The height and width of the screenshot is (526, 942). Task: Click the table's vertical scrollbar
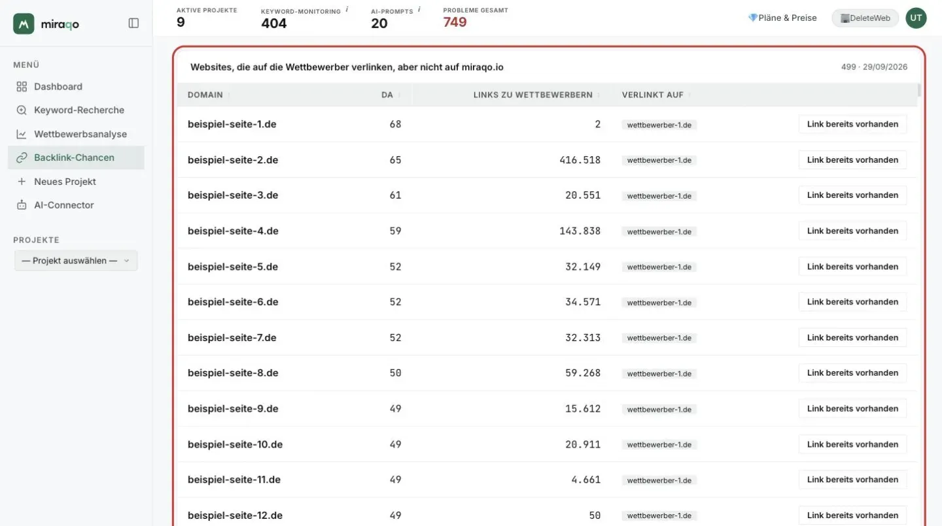tap(919, 90)
